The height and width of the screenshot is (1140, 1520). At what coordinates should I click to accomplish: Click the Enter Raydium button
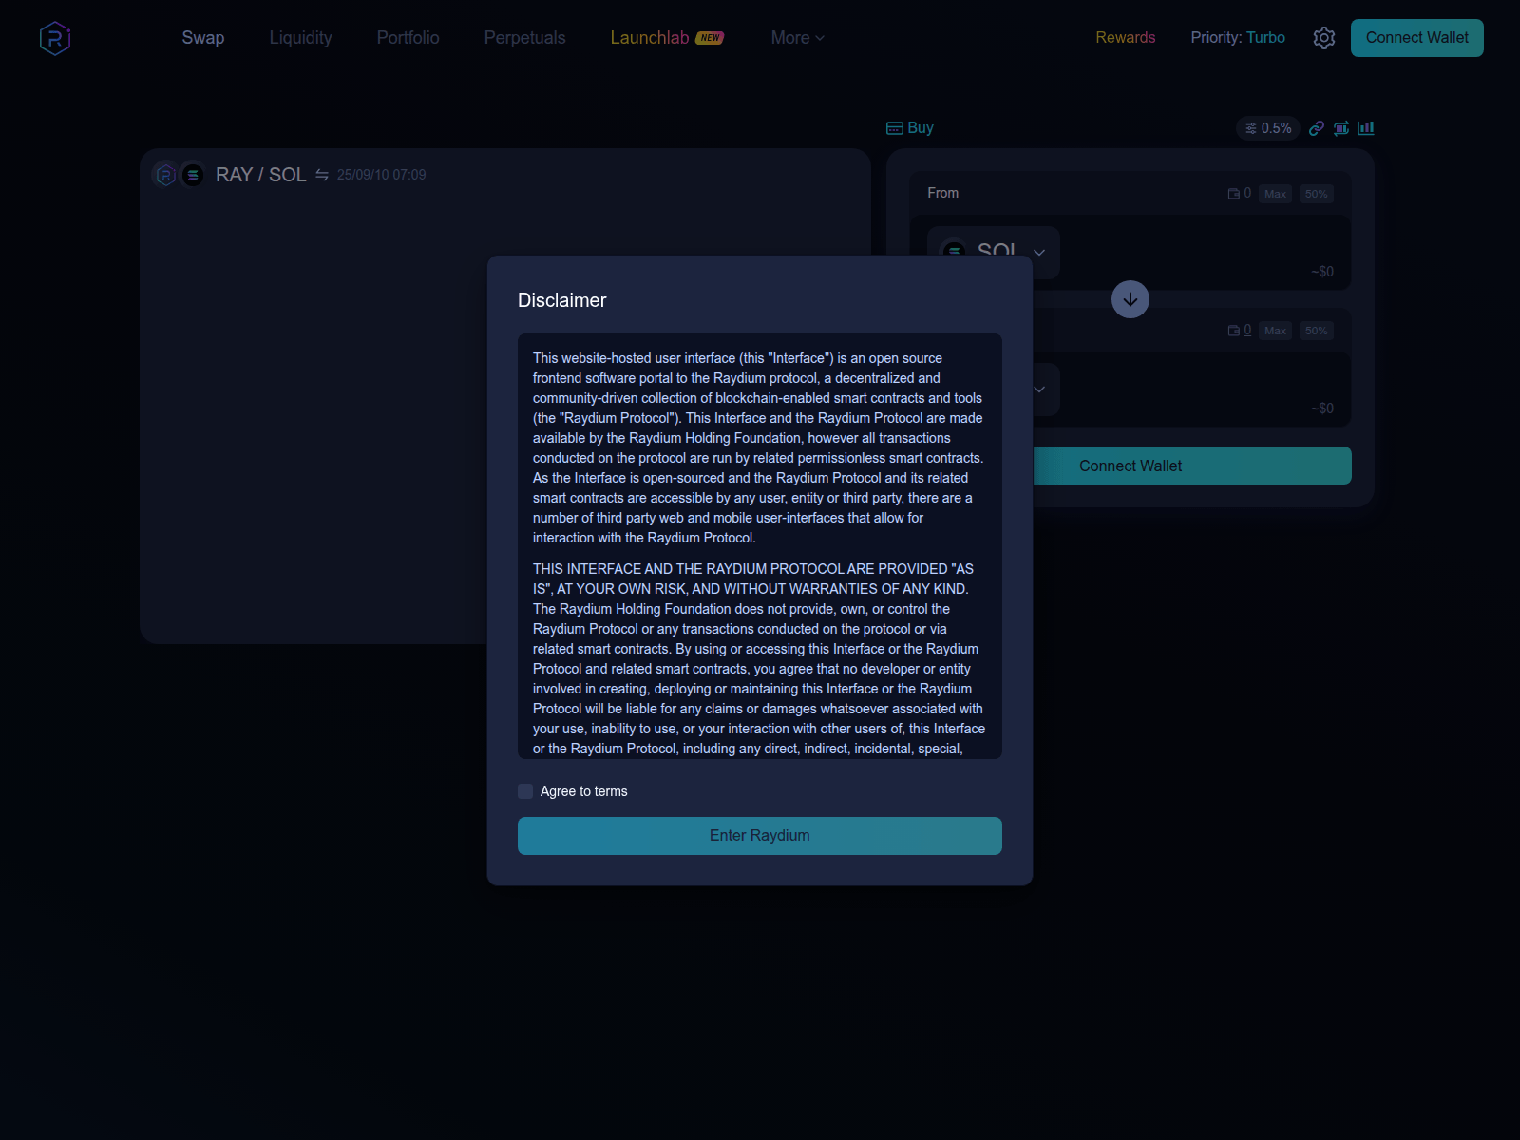(x=759, y=835)
